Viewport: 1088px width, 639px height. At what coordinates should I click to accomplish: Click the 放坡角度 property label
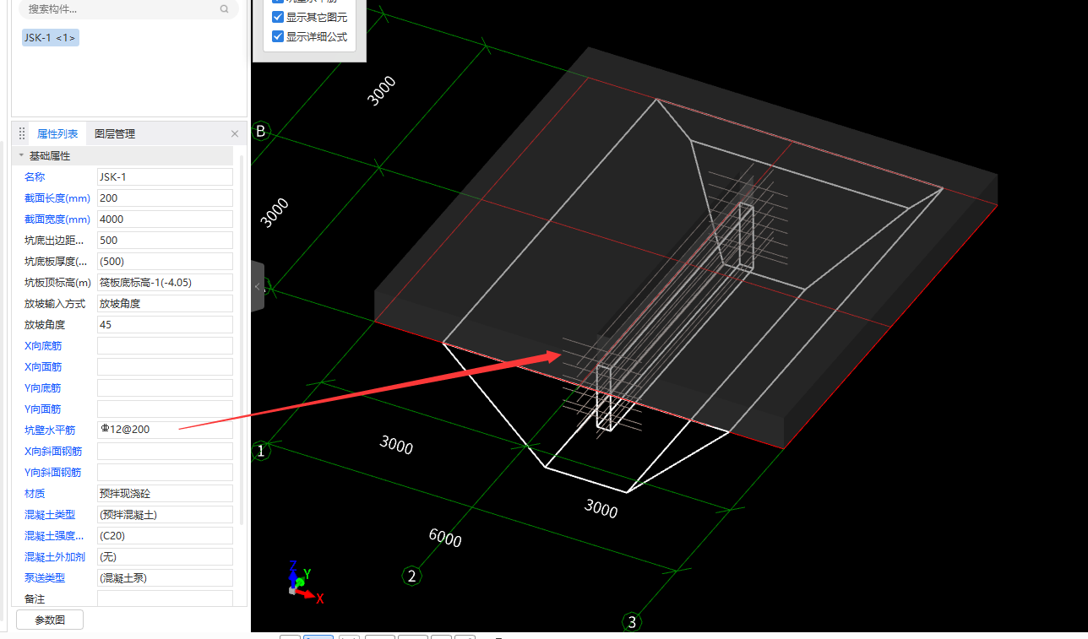tap(45, 324)
